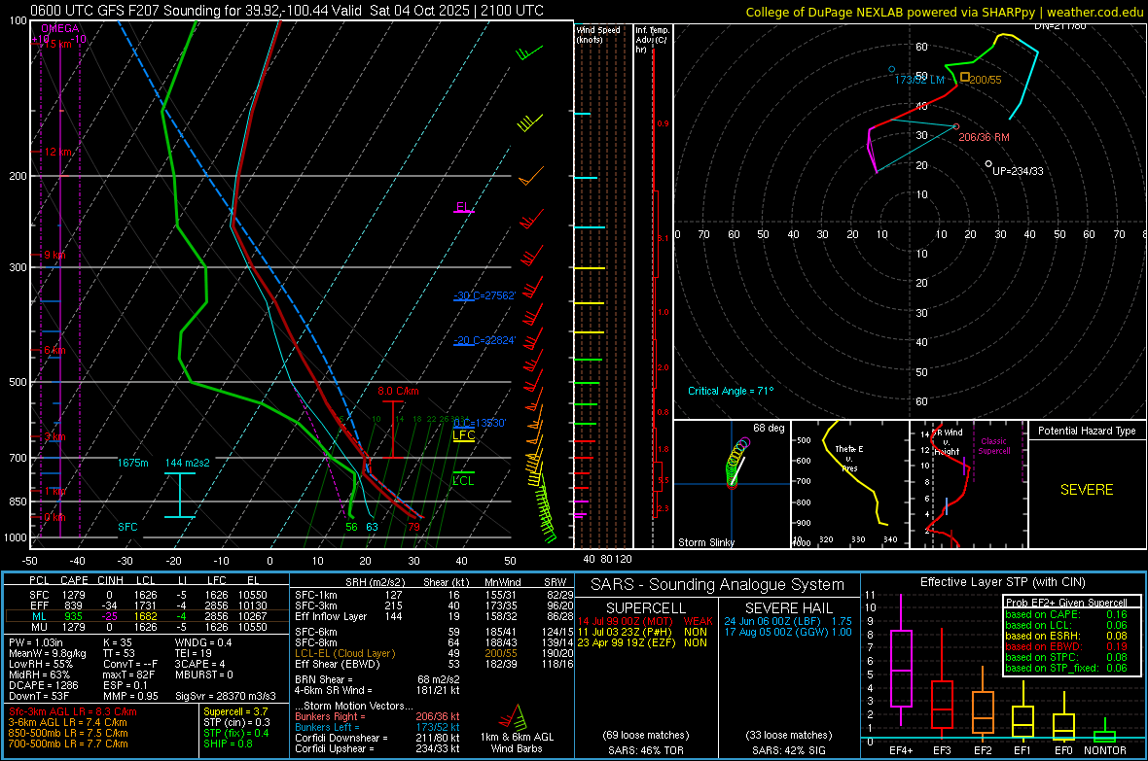Click the weather.cod.edu NEXLAB header text
Screen dimensions: 1148x761
point(944,12)
